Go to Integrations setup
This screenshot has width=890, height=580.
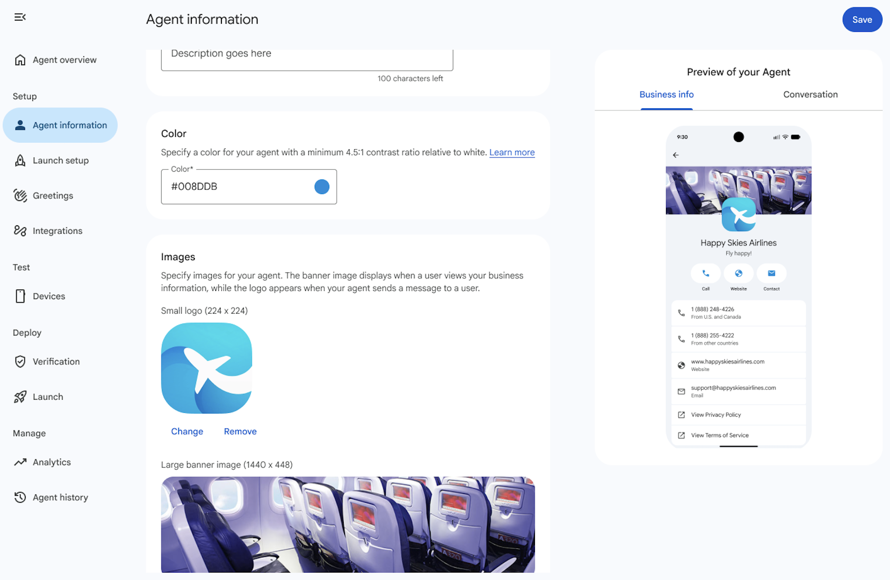tap(57, 231)
